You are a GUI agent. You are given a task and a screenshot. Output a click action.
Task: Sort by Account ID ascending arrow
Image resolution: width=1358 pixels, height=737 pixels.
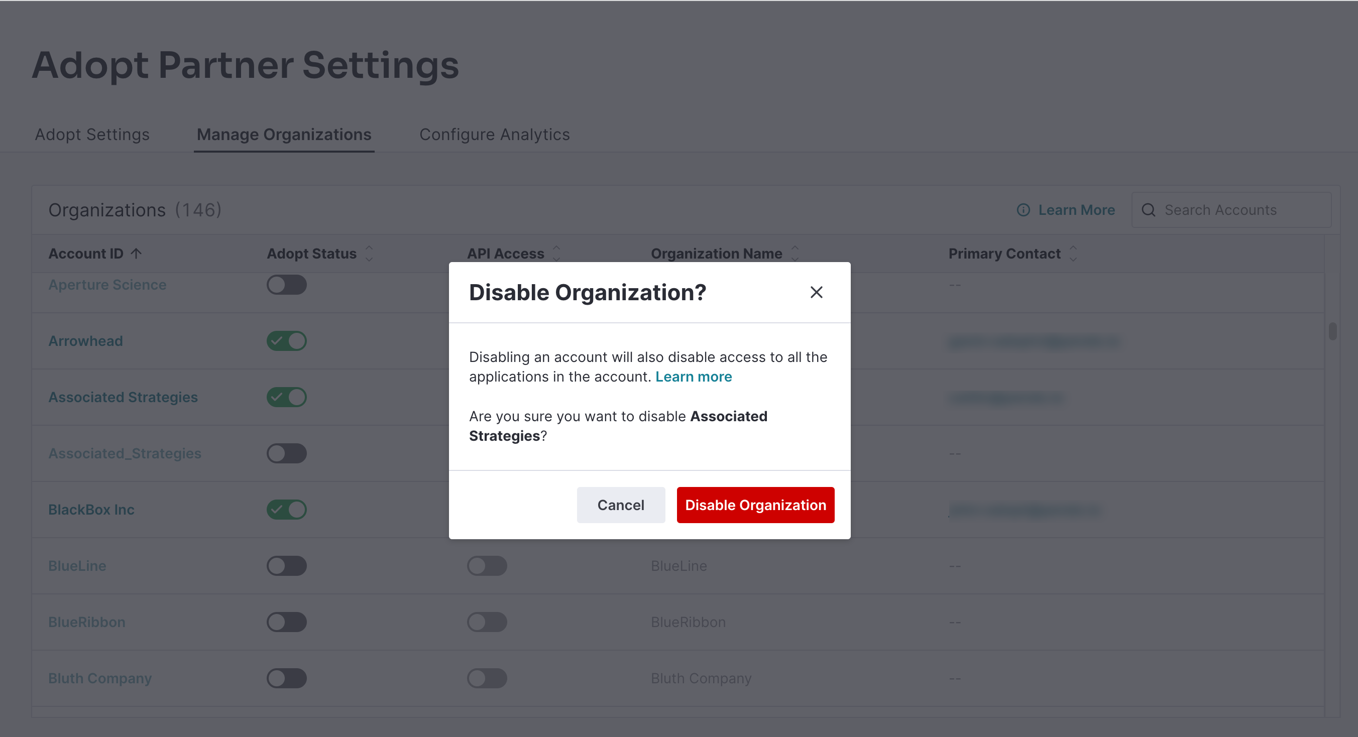pyautogui.click(x=136, y=254)
